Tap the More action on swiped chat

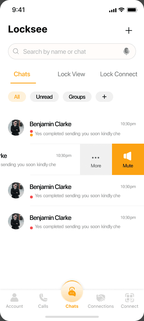(96, 159)
